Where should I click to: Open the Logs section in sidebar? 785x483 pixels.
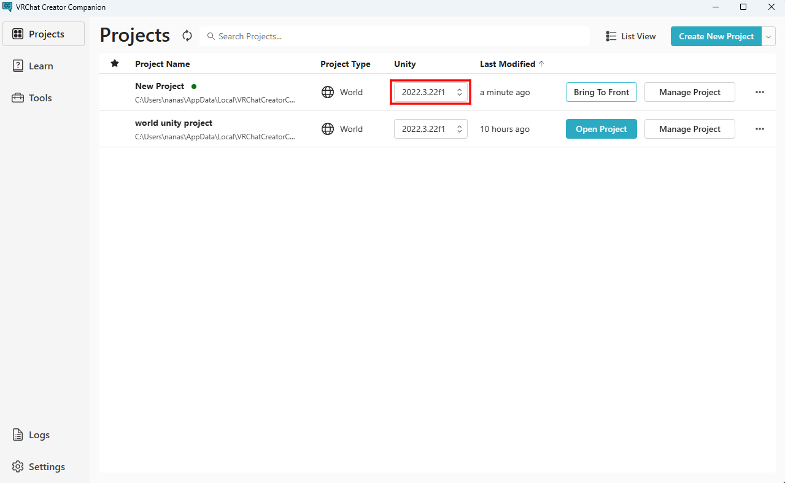point(44,435)
